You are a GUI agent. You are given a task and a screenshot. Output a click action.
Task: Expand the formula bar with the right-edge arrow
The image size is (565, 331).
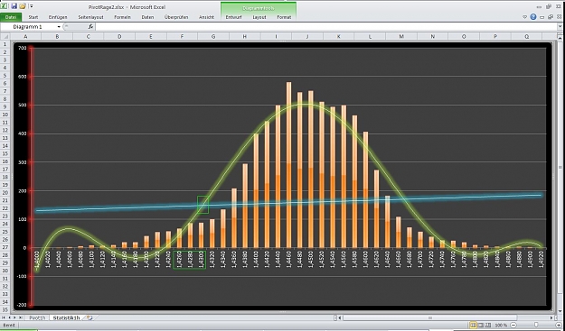click(560, 26)
